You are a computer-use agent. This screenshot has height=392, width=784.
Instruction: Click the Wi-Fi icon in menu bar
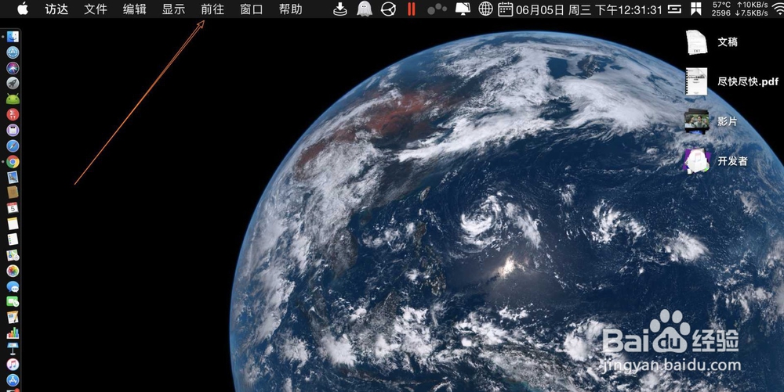(x=779, y=9)
